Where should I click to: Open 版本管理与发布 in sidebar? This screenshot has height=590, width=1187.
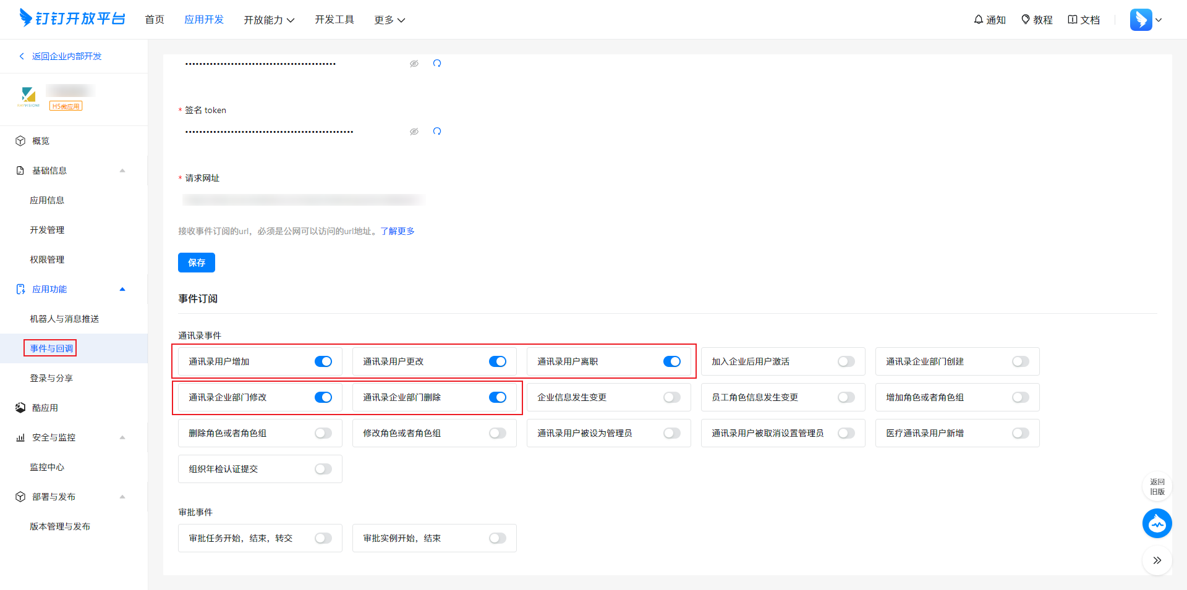tap(60, 526)
